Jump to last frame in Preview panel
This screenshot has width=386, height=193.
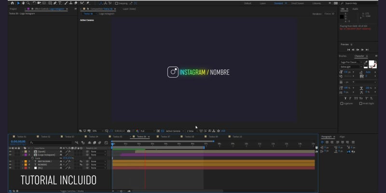367,50
